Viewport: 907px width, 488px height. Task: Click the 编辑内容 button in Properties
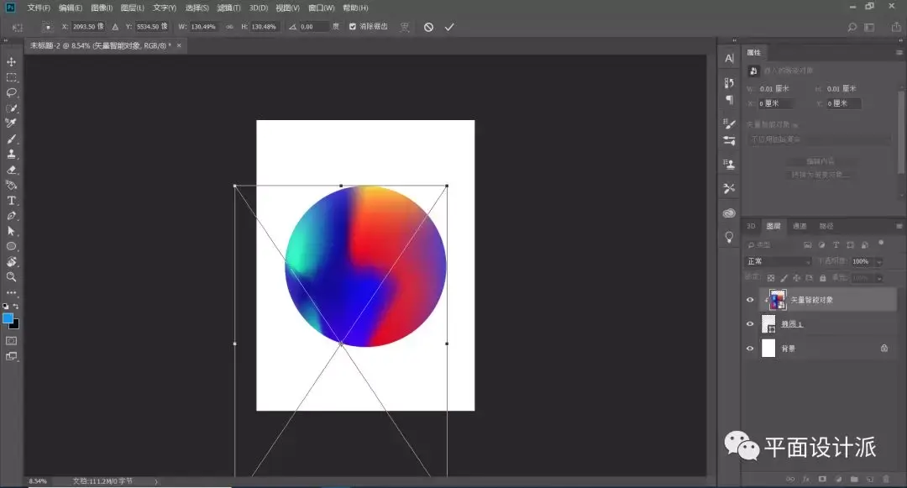click(x=820, y=161)
